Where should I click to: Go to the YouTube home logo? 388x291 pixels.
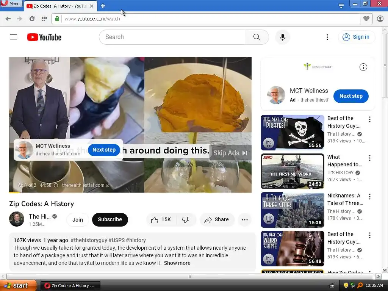(x=44, y=37)
